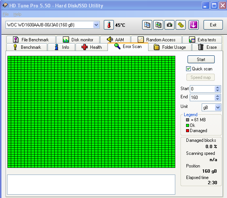Switch to AAM tab

tap(115, 39)
